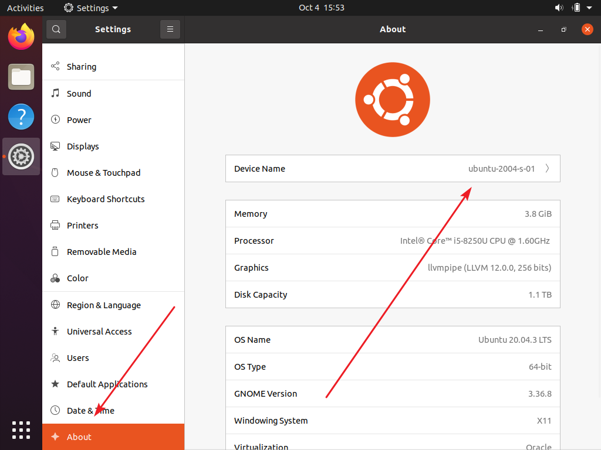The height and width of the screenshot is (450, 601).
Task: Open the Sharing settings panel
Action: coord(113,67)
